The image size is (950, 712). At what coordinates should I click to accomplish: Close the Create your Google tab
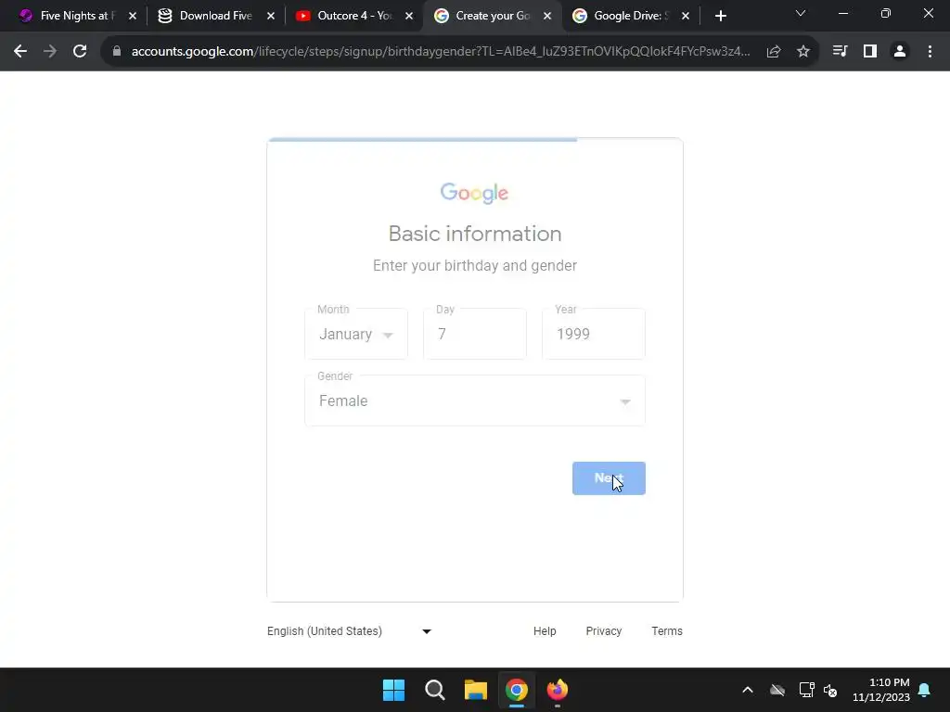pyautogui.click(x=547, y=16)
